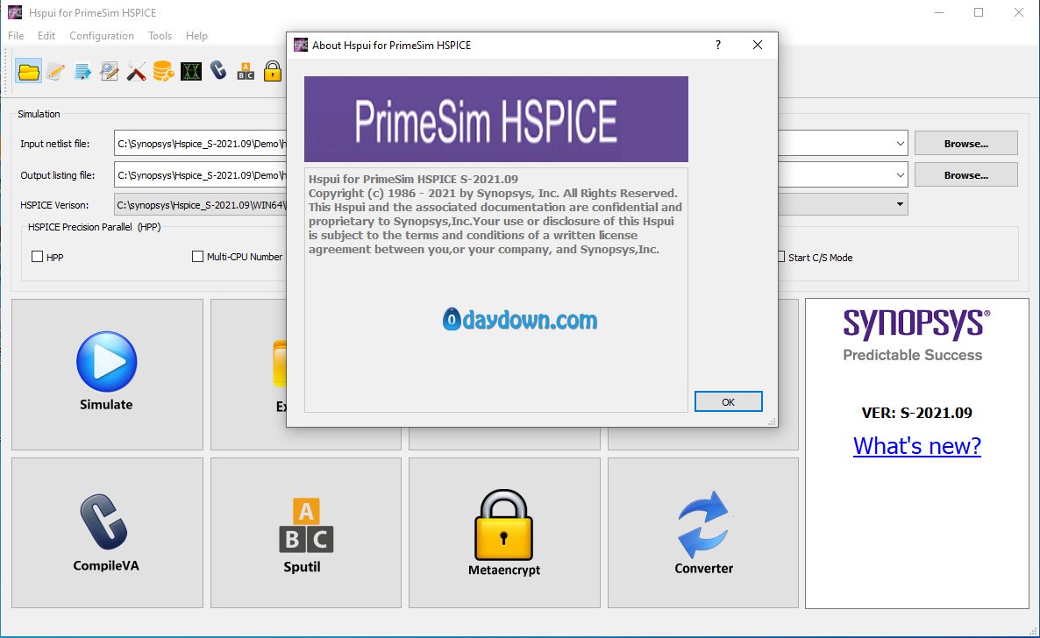Start simulation with the blue Simulate button
Screen dimensions: 1040x638
point(107,373)
